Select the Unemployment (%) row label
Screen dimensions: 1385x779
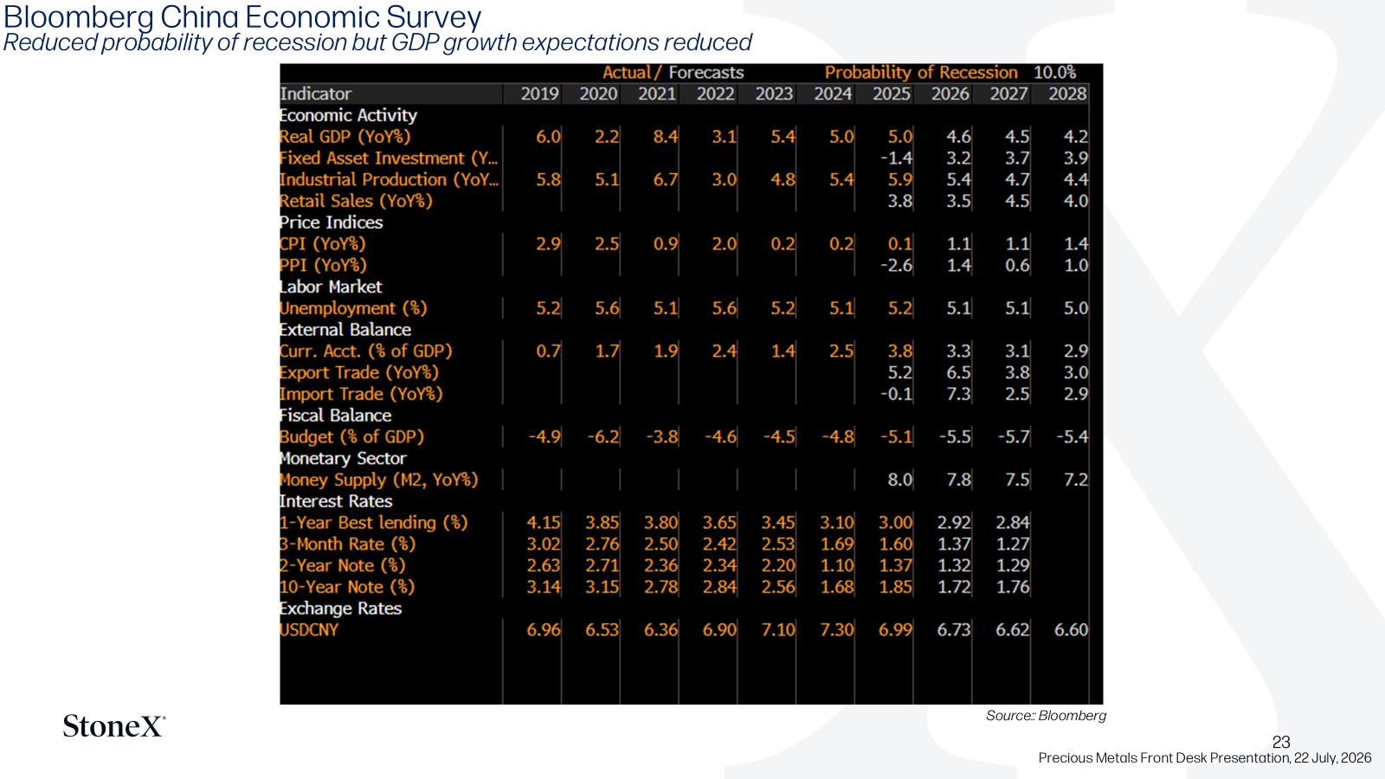pyautogui.click(x=353, y=308)
